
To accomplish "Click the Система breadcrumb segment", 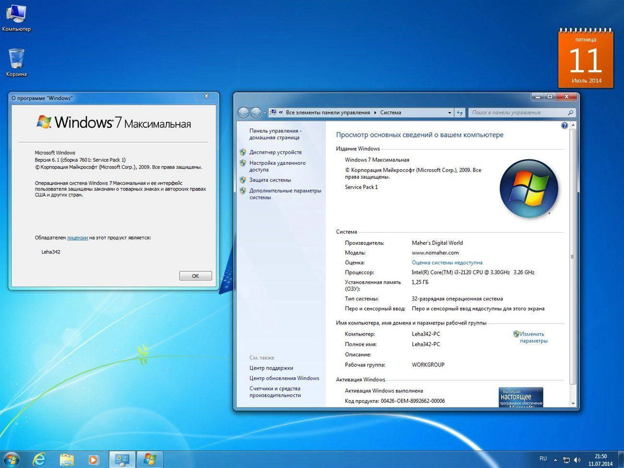I will point(391,112).
